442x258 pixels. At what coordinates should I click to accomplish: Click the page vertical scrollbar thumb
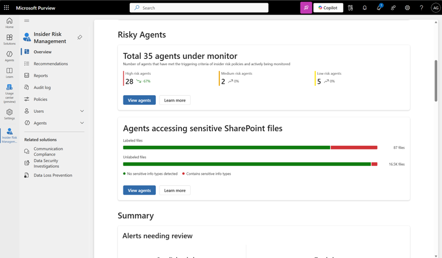pyautogui.click(x=436, y=81)
